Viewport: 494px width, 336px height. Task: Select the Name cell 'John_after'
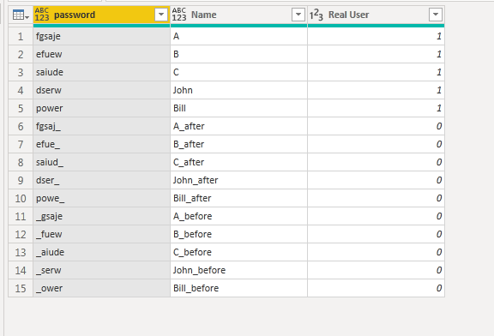238,180
